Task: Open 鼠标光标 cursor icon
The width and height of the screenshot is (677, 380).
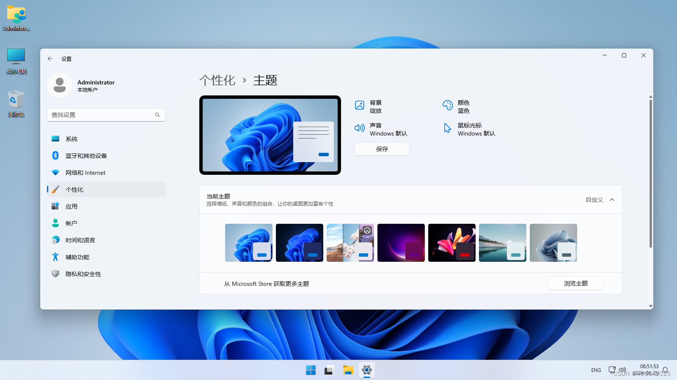Action: [x=448, y=128]
